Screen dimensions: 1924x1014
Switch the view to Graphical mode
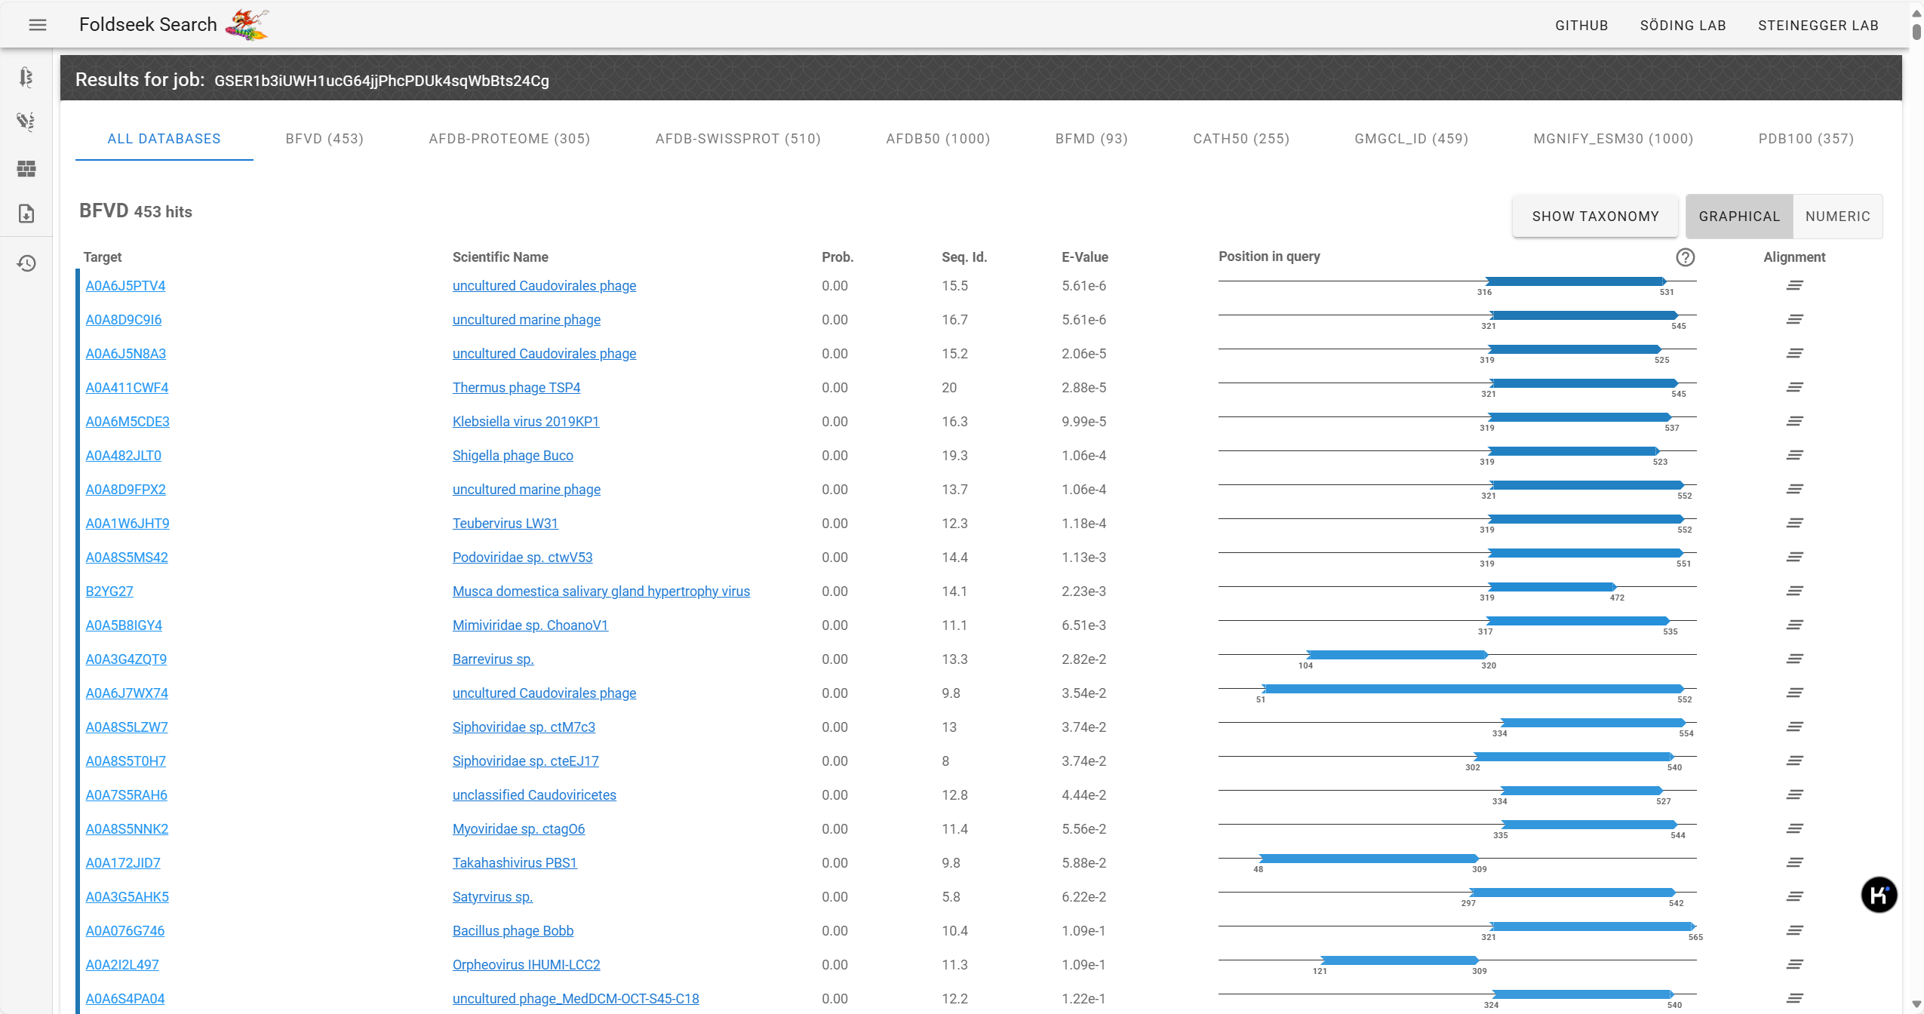tap(1738, 217)
